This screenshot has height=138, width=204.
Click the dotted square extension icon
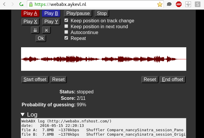pyautogui.click(x=188, y=4)
